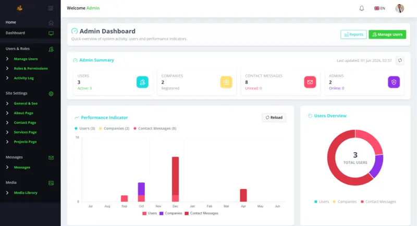Click the Admin name link
Screen dimensions: 417x226
click(x=93, y=8)
